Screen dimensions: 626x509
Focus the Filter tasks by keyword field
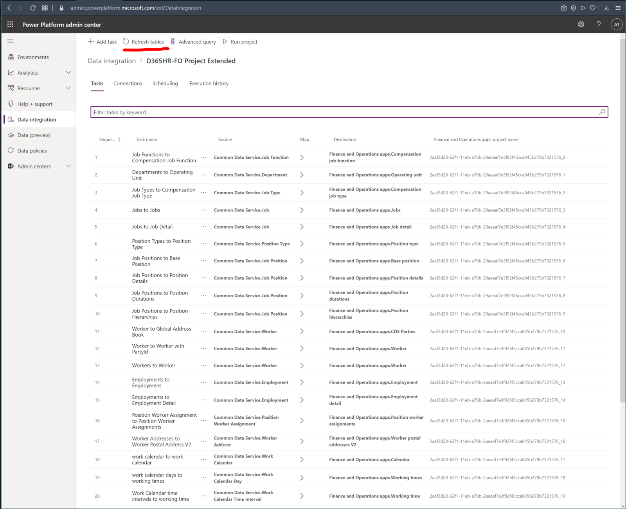344,112
